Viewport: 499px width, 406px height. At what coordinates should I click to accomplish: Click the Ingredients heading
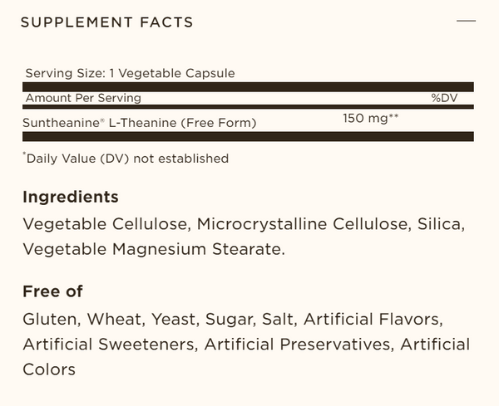pyautogui.click(x=71, y=197)
